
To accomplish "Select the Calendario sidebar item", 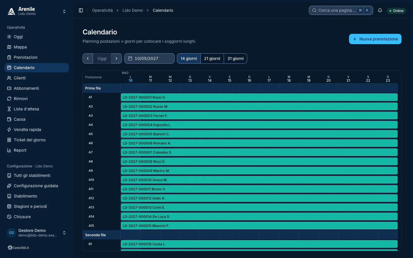I will 37,68.
